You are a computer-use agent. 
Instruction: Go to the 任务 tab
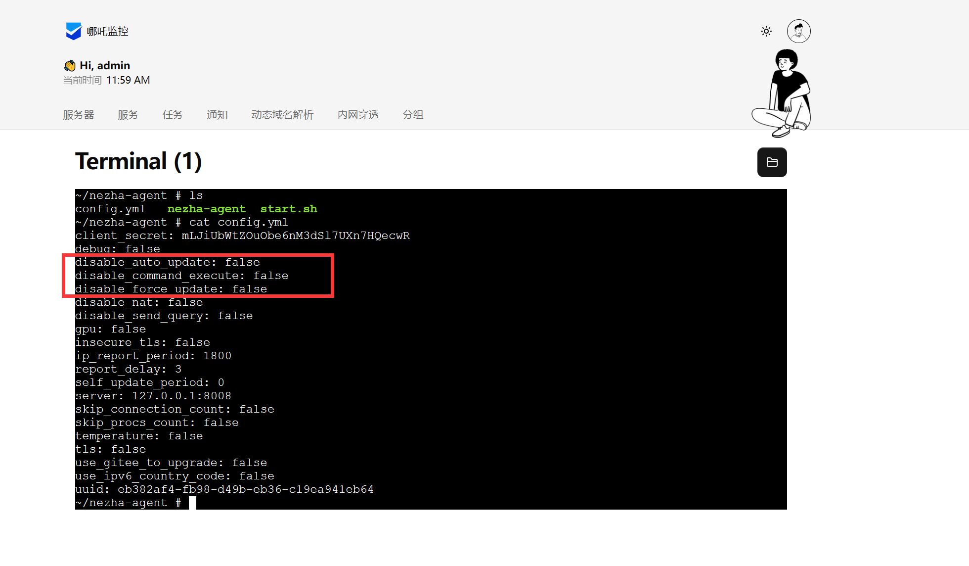click(x=173, y=115)
